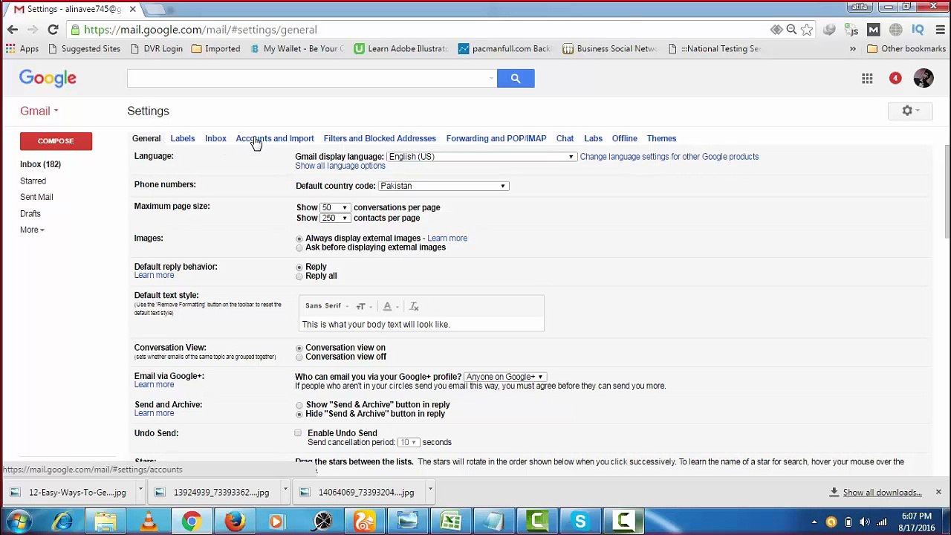This screenshot has width=951, height=535.
Task: Click the zoom magnifier icon in address bar
Action: [791, 30]
